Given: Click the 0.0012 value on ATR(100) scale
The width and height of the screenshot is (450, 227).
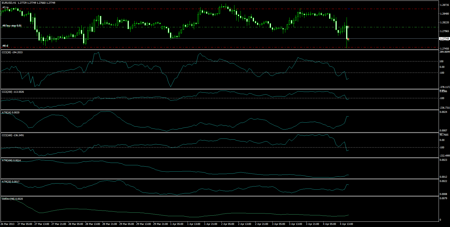Looking at the screenshot, I should 443,177.
